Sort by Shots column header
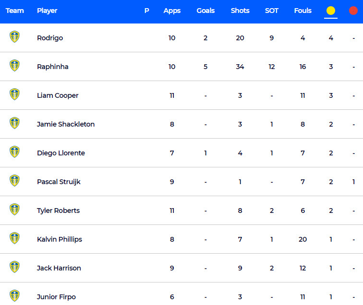 240,11
